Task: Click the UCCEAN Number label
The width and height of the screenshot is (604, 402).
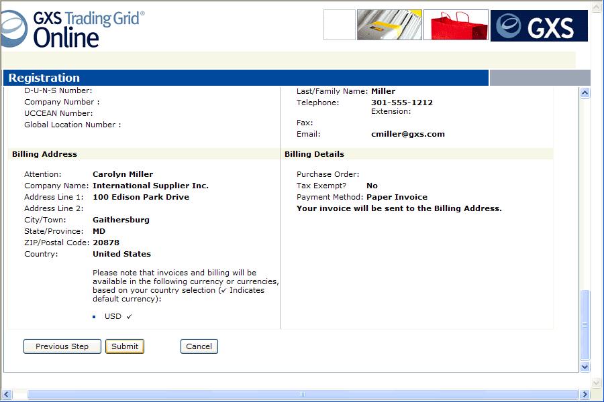Action: pyautogui.click(x=58, y=113)
